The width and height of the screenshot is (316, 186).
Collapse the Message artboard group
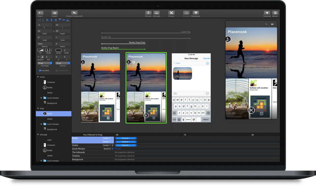(38, 134)
